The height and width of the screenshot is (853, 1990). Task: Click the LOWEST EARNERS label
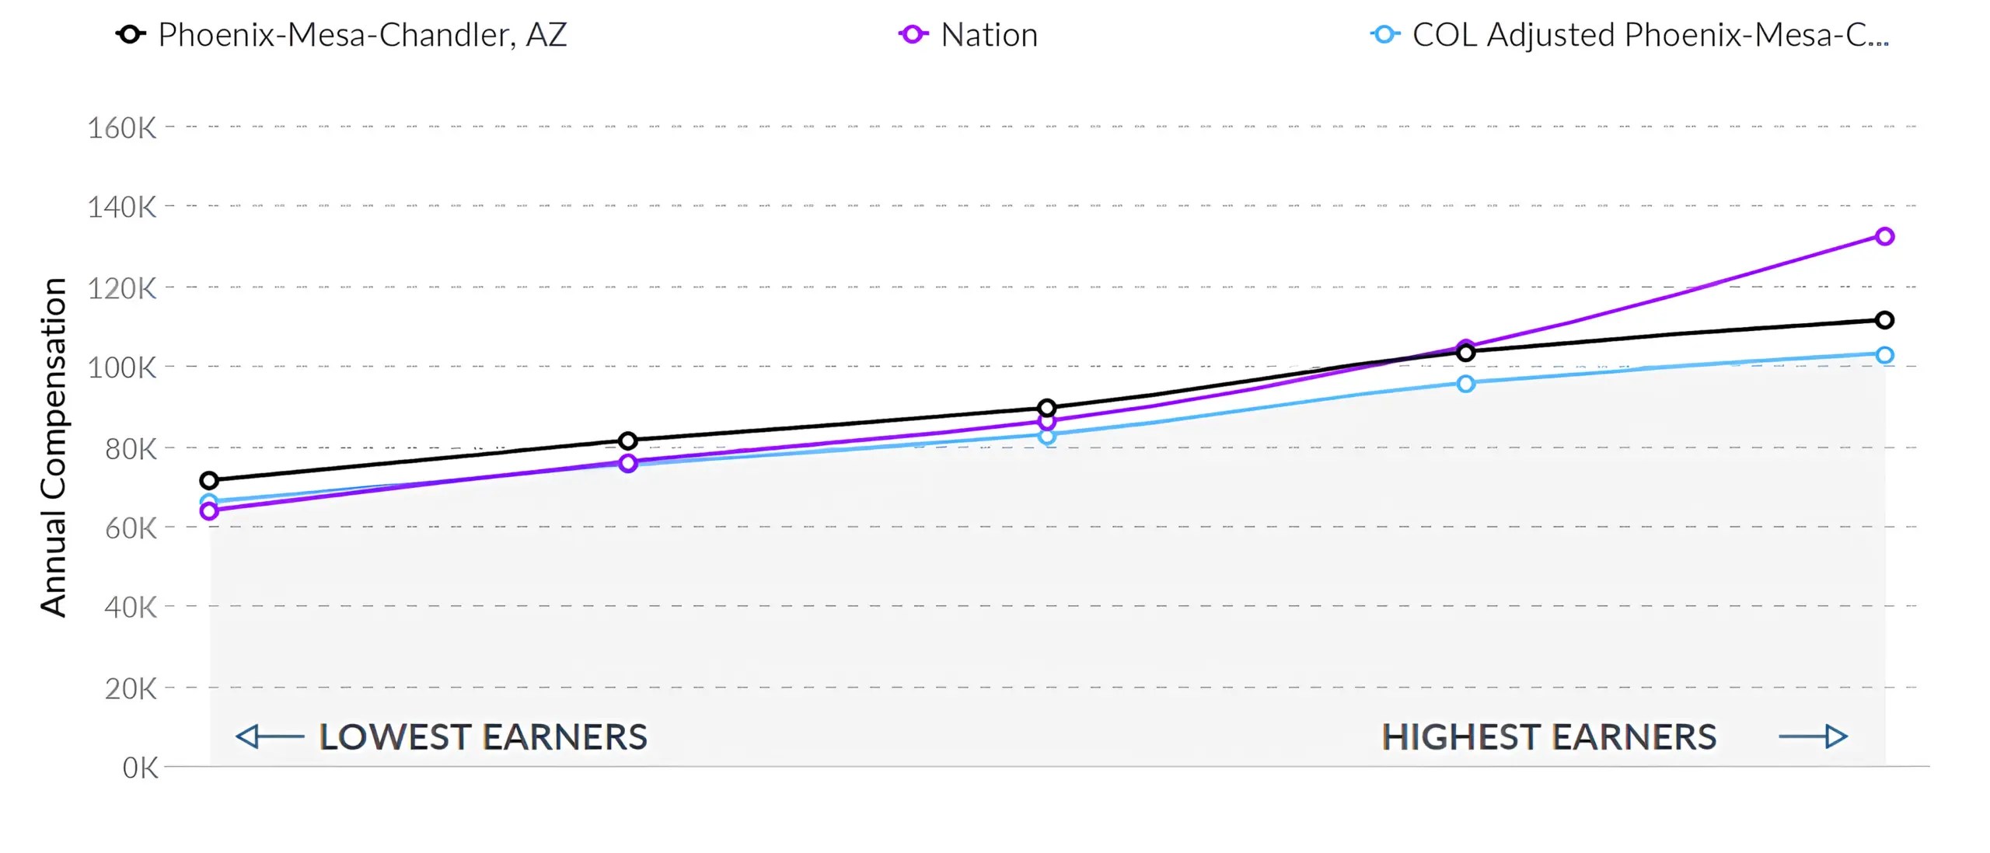point(483,736)
